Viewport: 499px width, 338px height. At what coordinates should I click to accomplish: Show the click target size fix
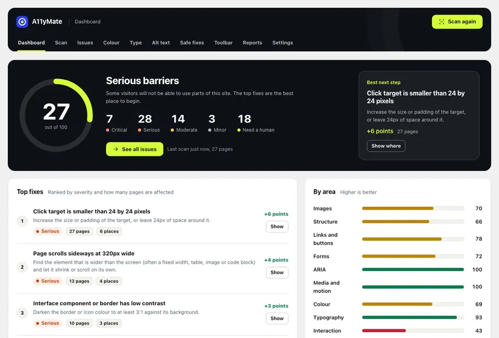(x=277, y=226)
